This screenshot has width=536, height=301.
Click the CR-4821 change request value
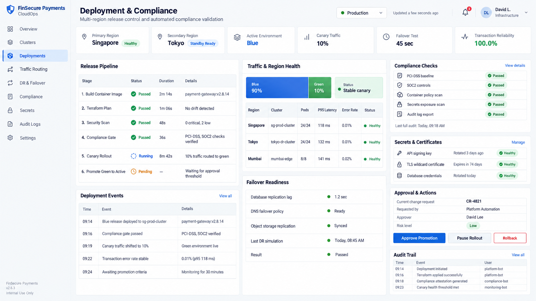pos(473,202)
